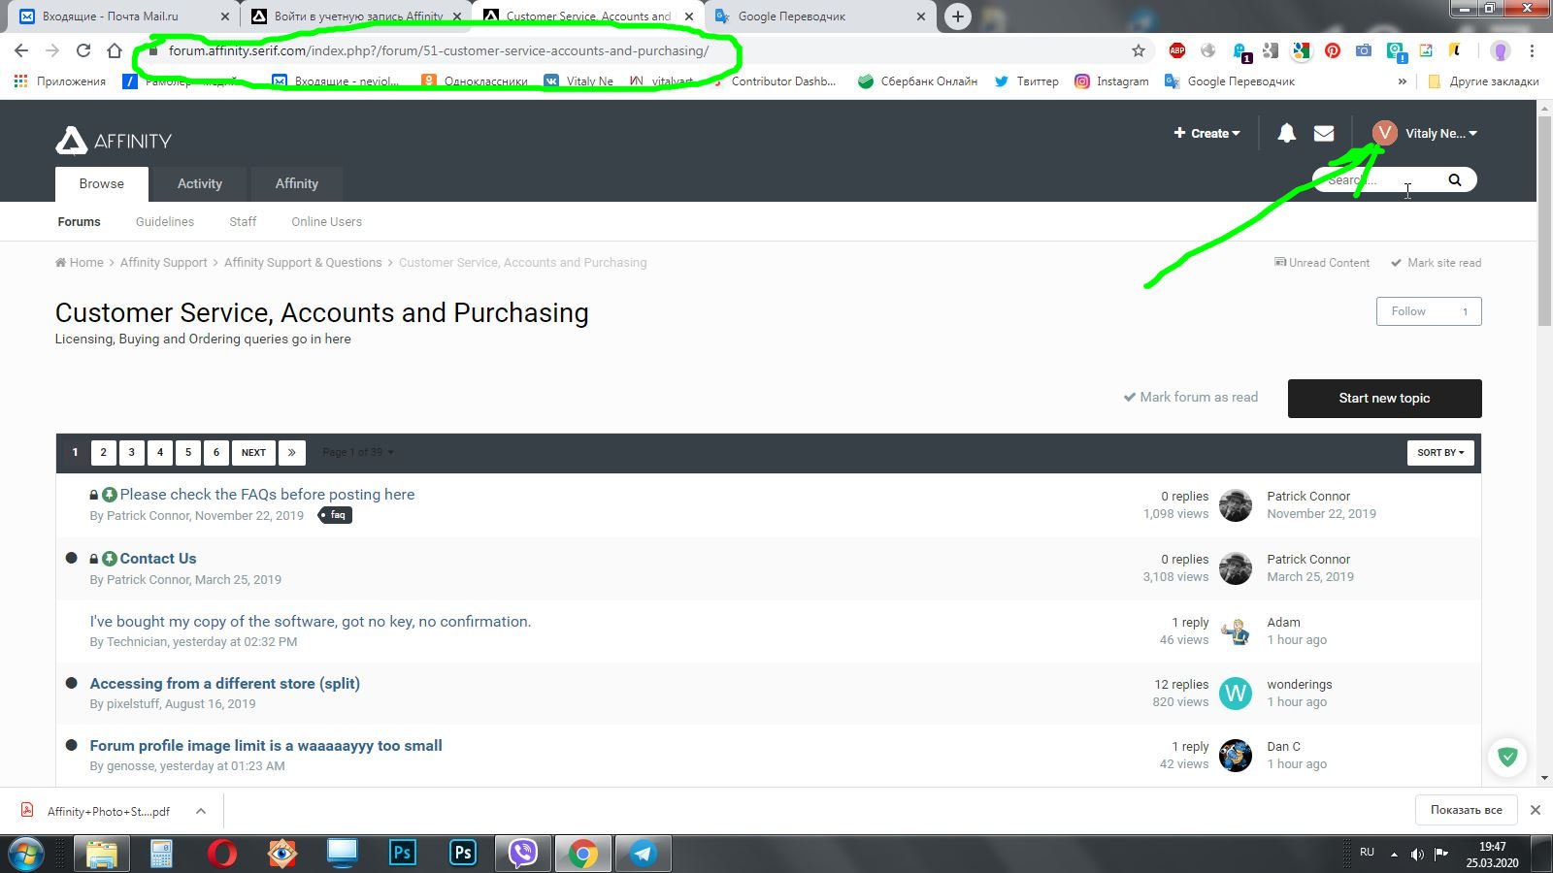Open the browser home page
This screenshot has height=873, width=1553.
115,50
